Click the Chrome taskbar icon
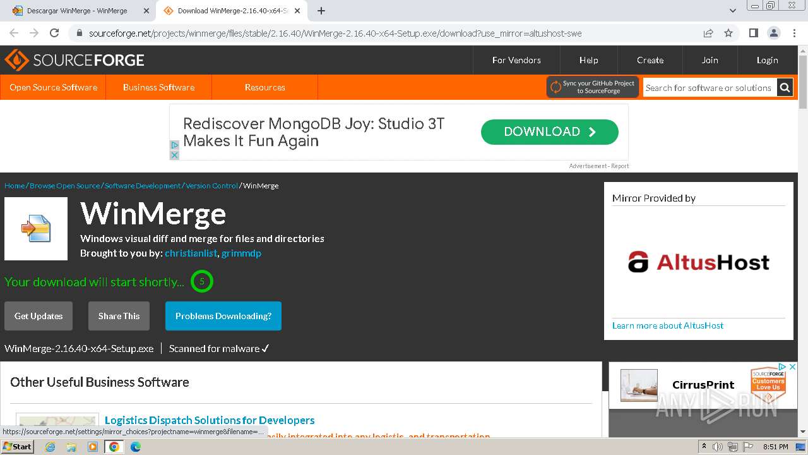The image size is (808, 455). [x=114, y=447]
